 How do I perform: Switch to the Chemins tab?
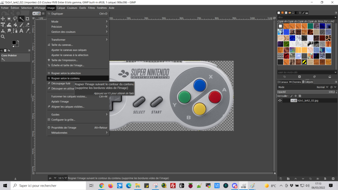[295, 82]
